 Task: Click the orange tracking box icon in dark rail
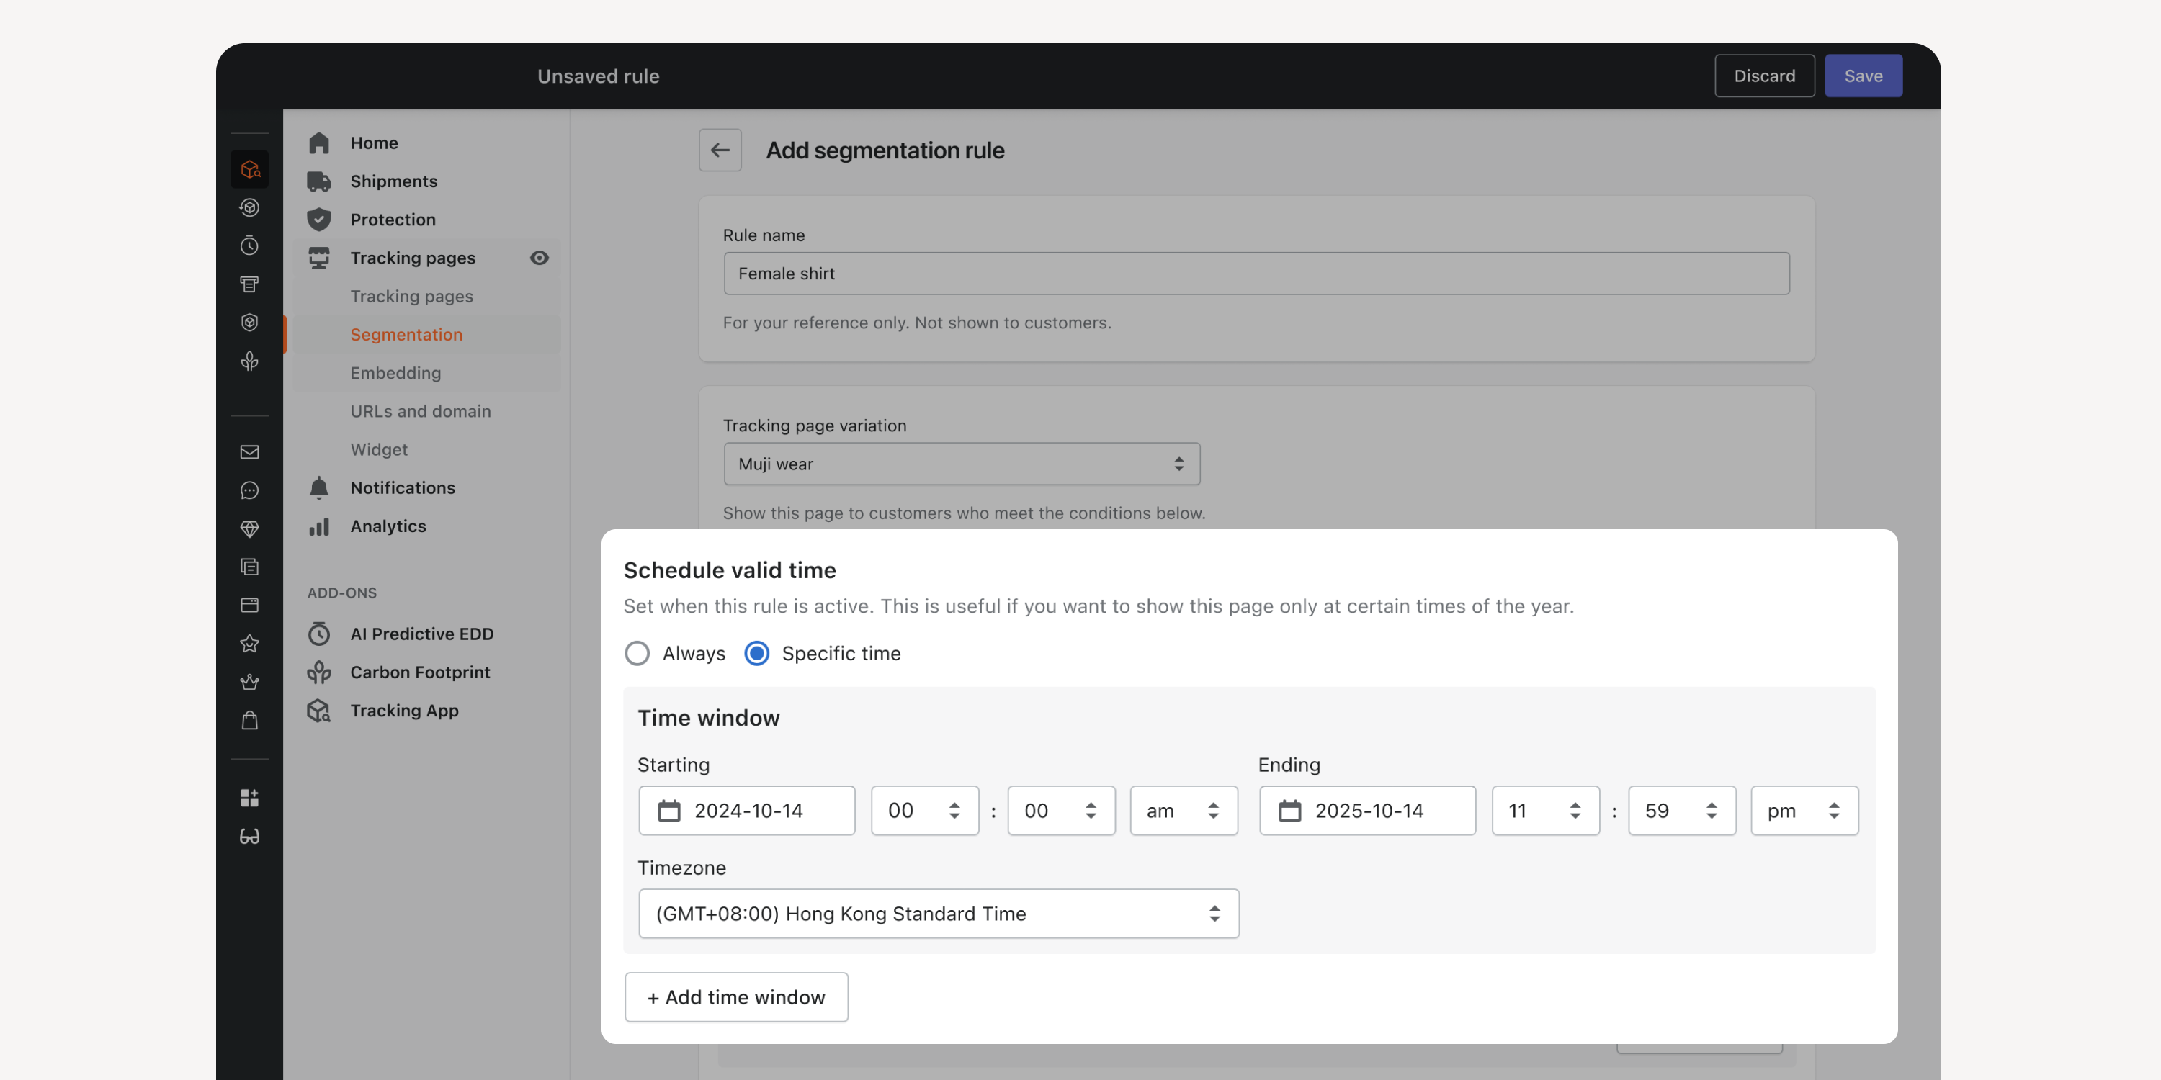coord(249,168)
